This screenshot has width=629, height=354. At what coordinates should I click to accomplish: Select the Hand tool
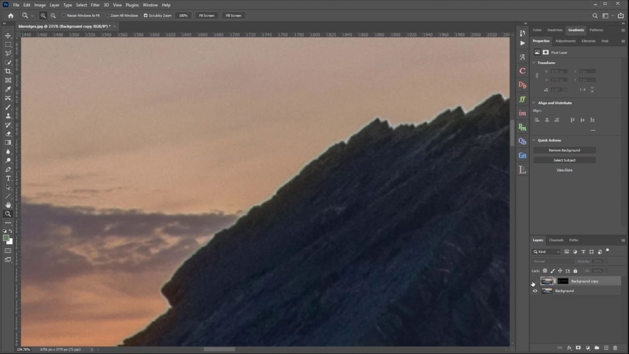(x=8, y=205)
